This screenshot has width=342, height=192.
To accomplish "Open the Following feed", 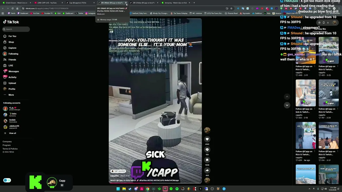I will point(11,54).
